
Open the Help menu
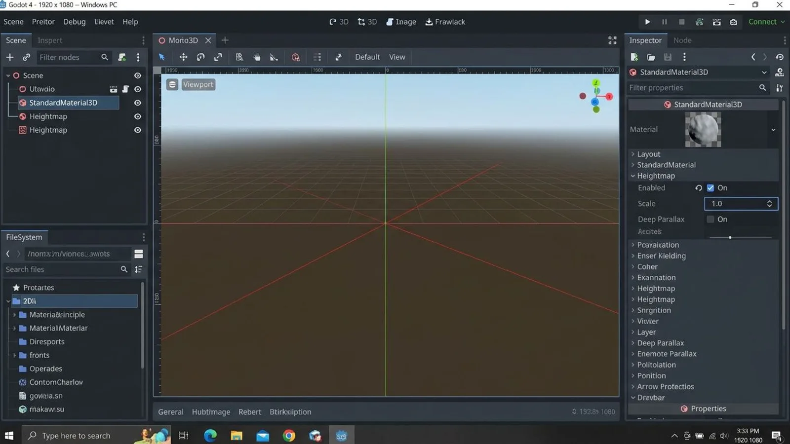coord(130,22)
